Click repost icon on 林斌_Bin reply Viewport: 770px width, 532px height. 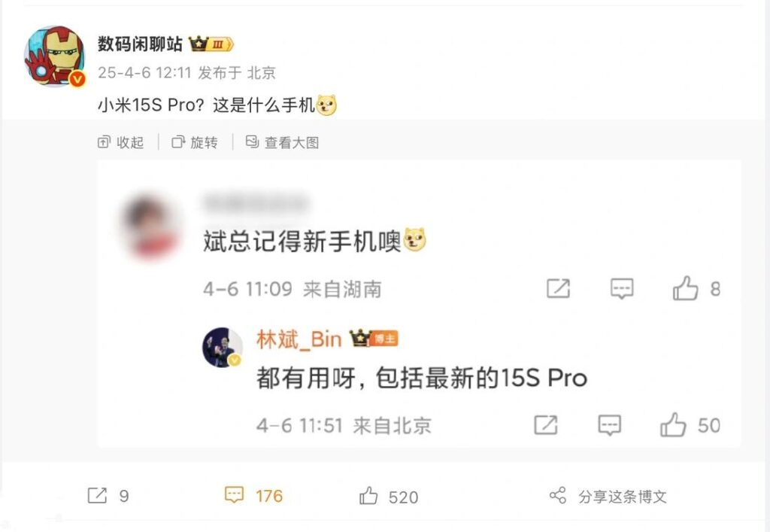[x=546, y=425]
